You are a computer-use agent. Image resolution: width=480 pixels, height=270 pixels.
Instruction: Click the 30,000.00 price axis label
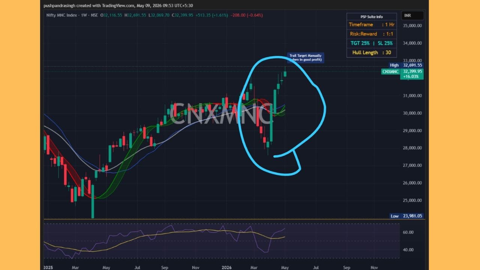tap(412, 113)
